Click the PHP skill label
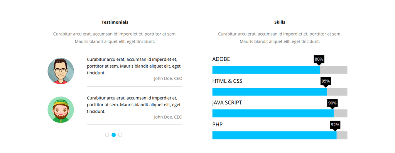Screen dimensions: 395x153 point(218,125)
